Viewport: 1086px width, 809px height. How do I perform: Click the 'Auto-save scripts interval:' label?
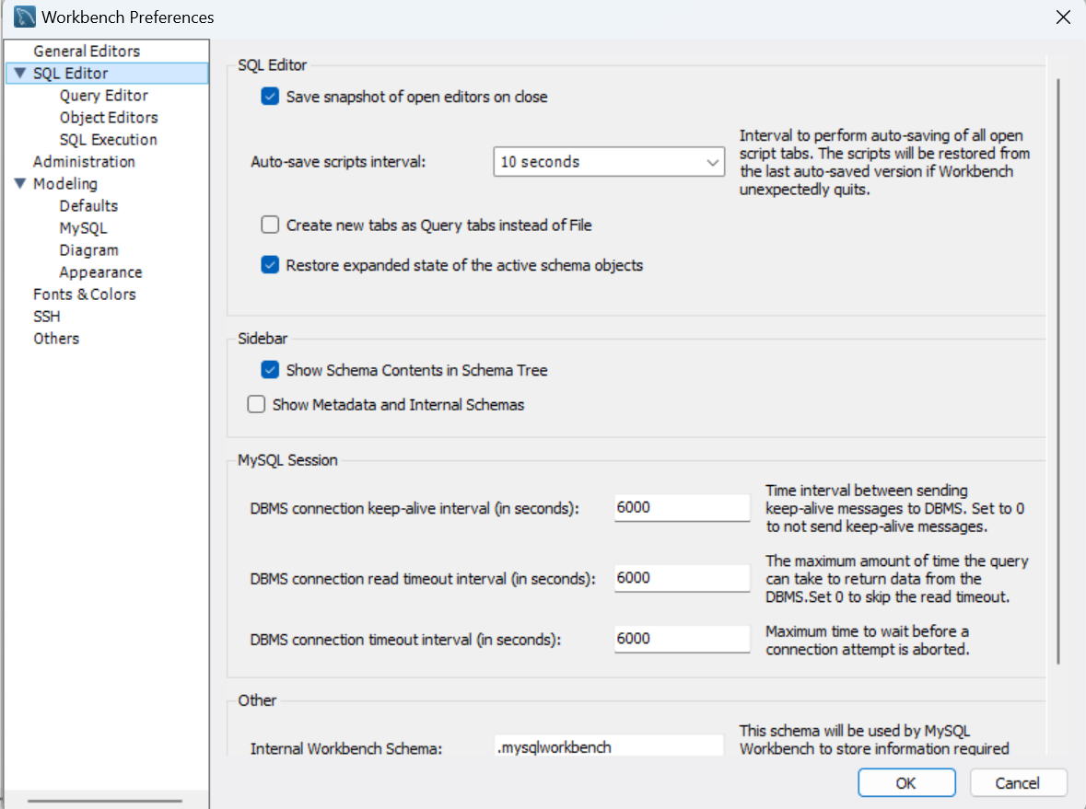click(x=338, y=162)
